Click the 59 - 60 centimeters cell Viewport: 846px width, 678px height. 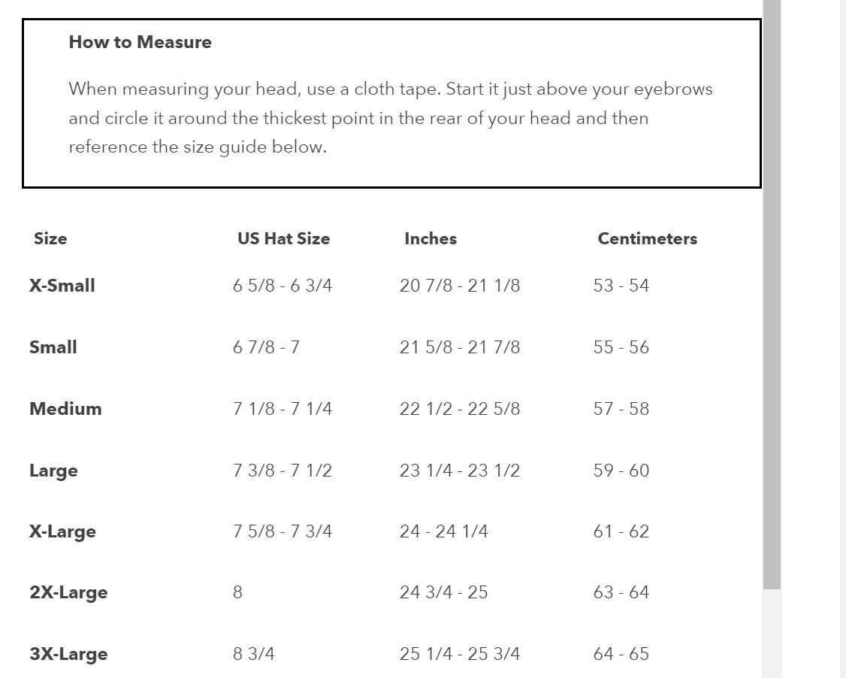[x=621, y=471]
